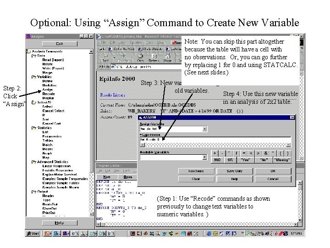Open the Help menu in Internet Explorer
The height and width of the screenshot is (248, 330).
(160, 42)
